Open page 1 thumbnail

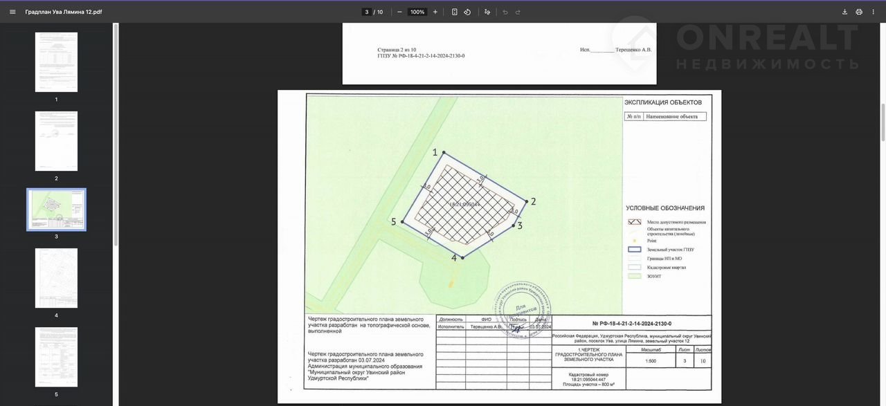pyautogui.click(x=56, y=62)
